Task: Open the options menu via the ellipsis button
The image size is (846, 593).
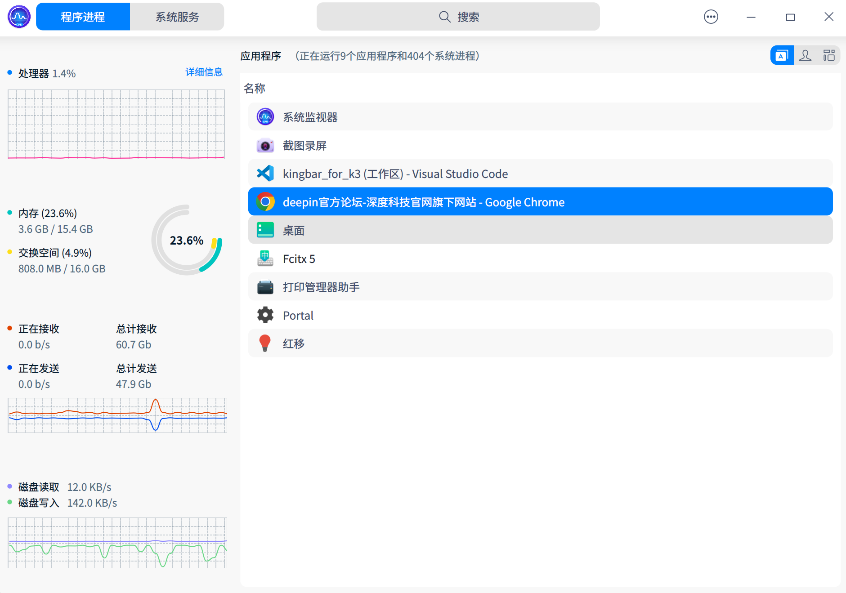Action: pyautogui.click(x=711, y=16)
